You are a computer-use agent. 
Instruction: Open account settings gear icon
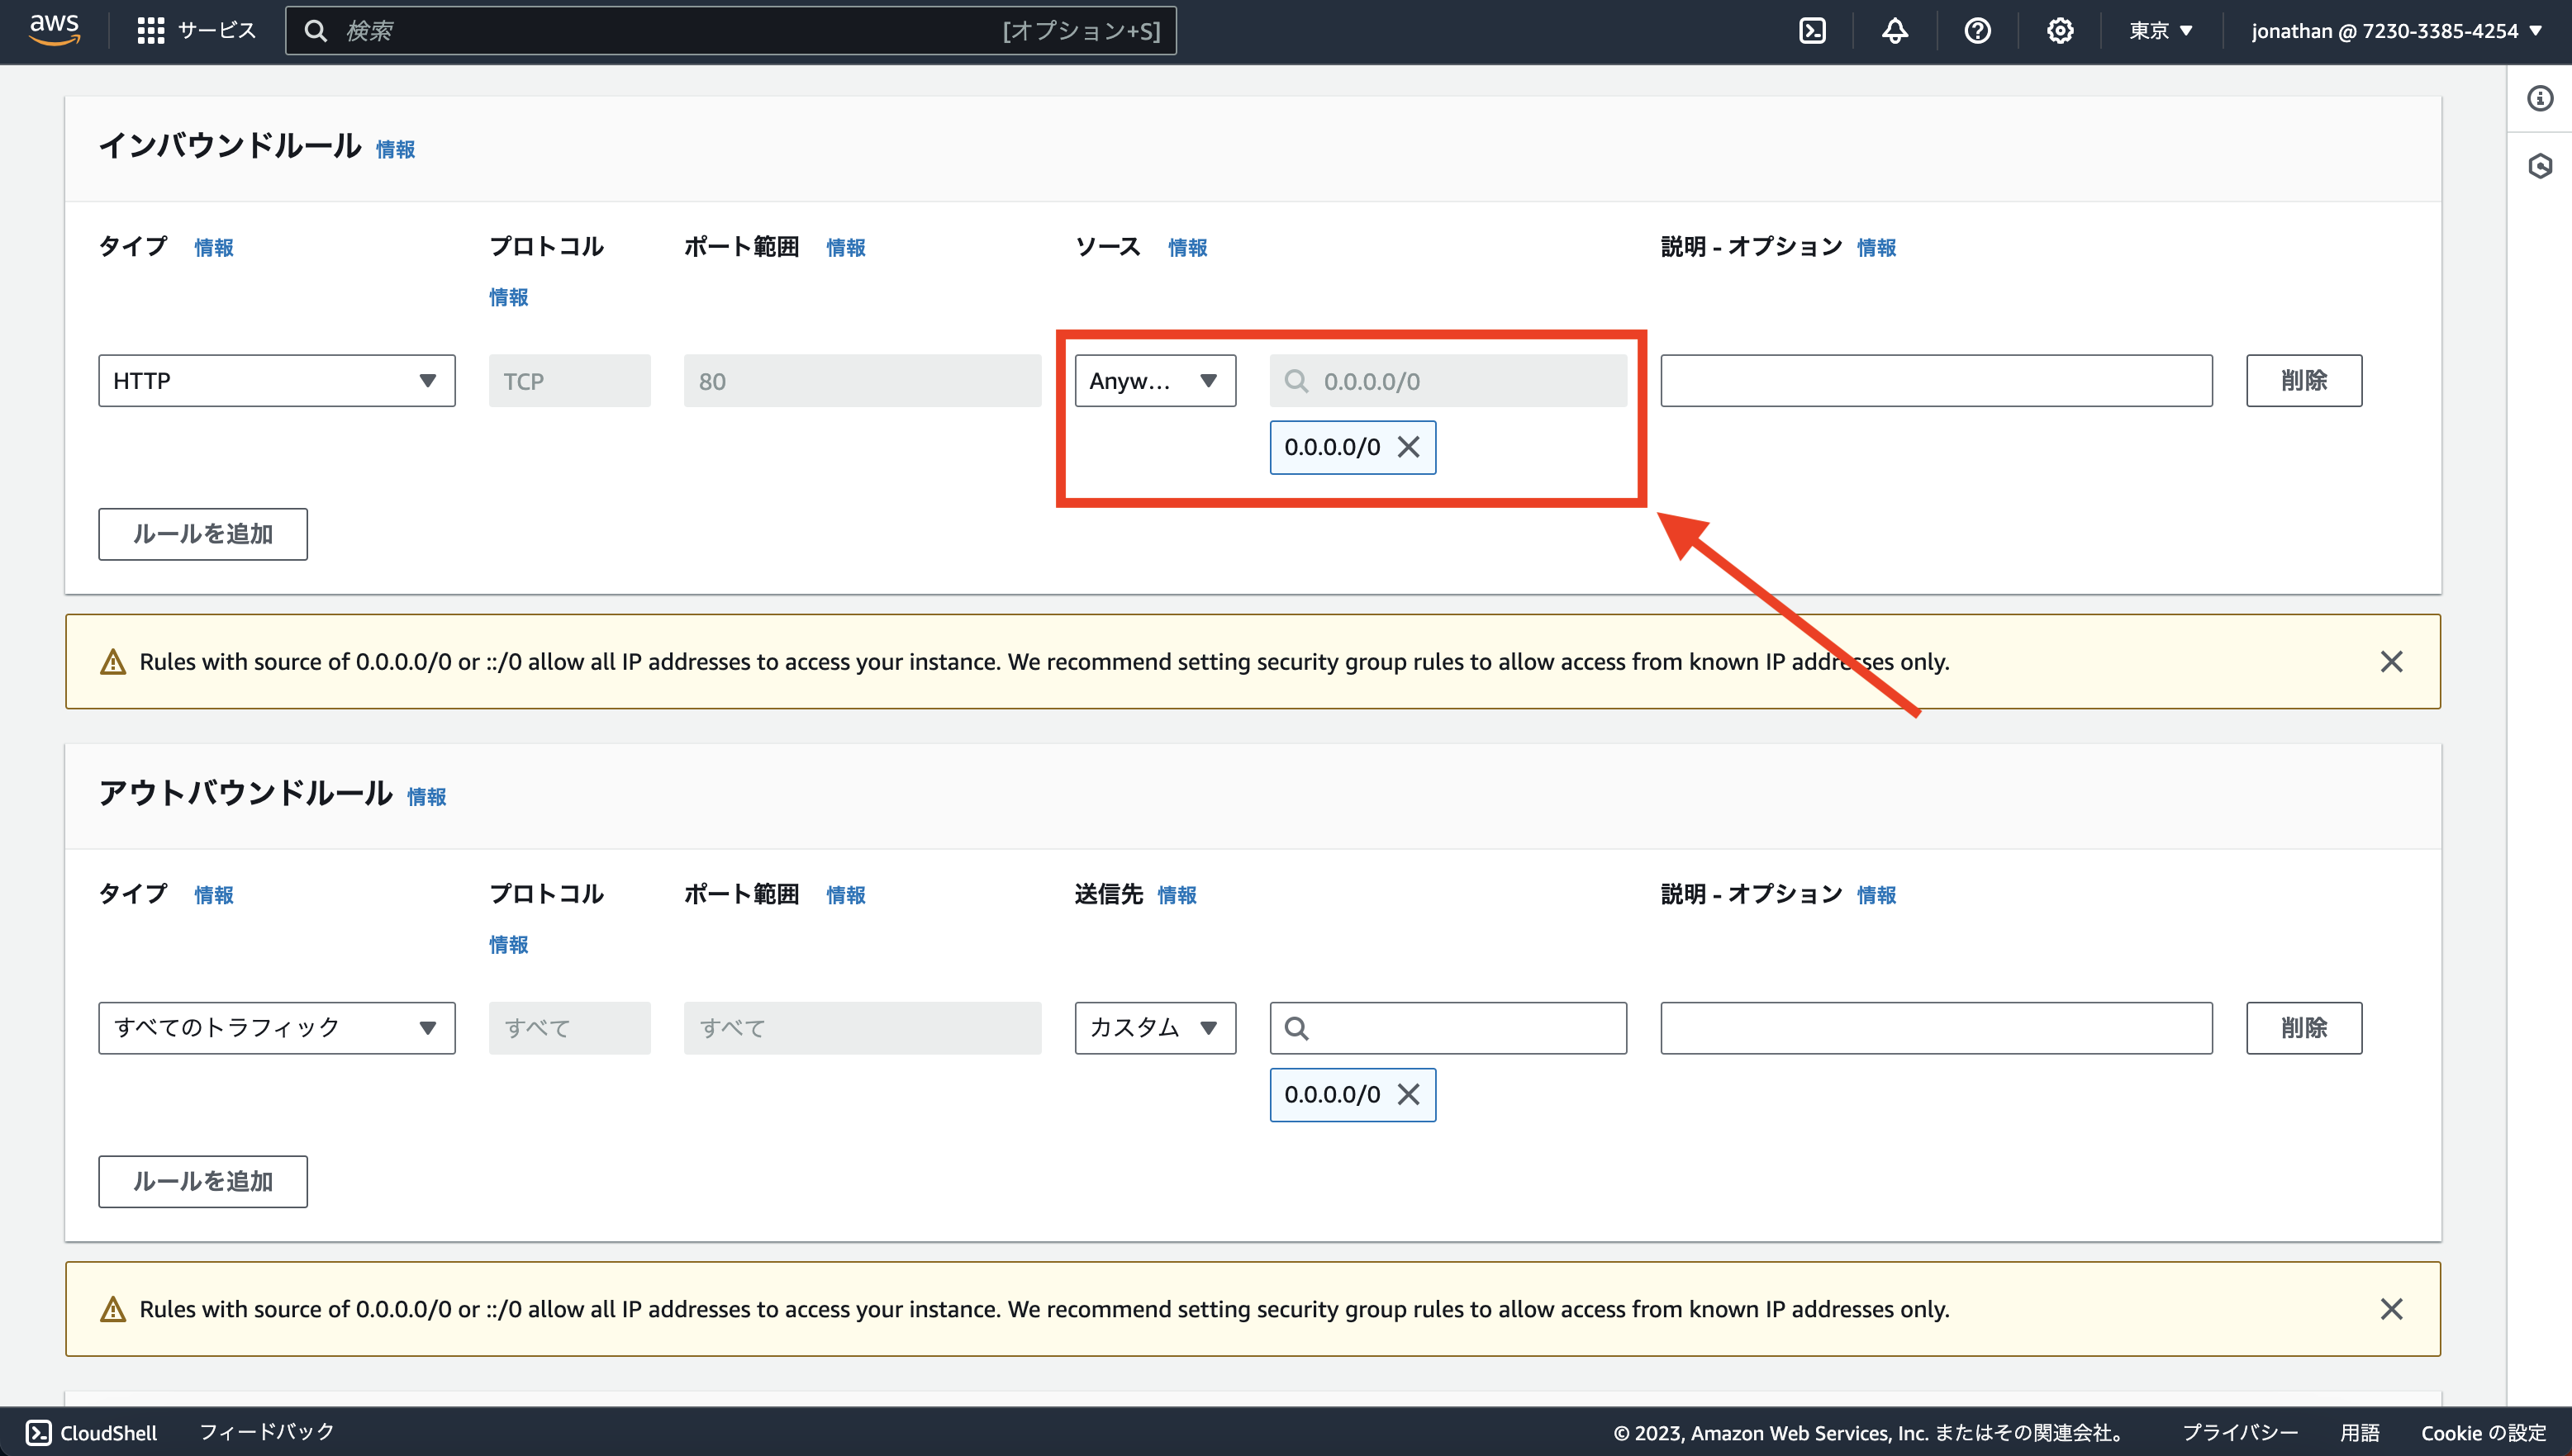2060,30
